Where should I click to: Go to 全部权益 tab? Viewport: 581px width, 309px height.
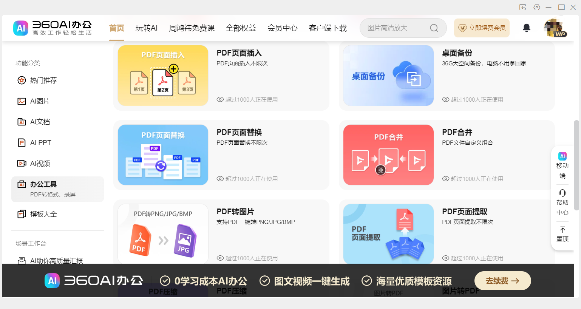coord(241,28)
